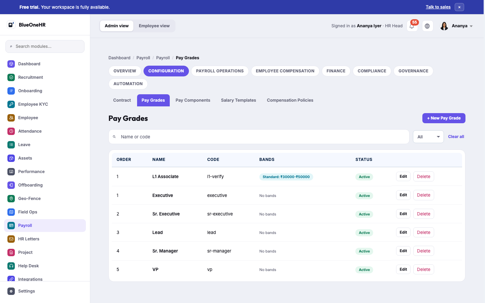The height and width of the screenshot is (303, 485).
Task: Switch to Employee view
Action: pyautogui.click(x=154, y=26)
